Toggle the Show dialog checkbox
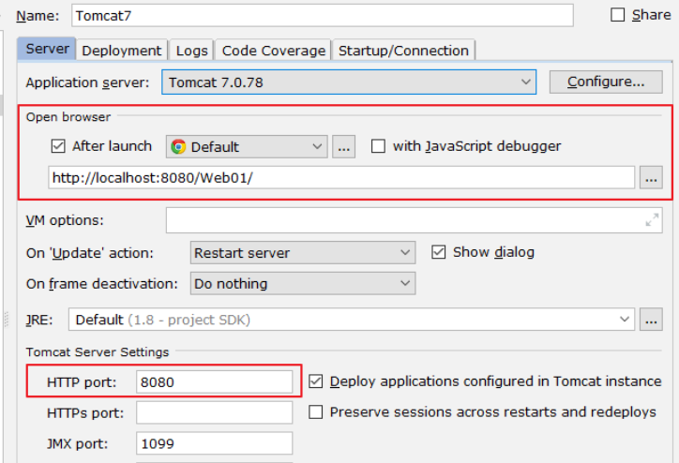The image size is (679, 463). [x=438, y=252]
